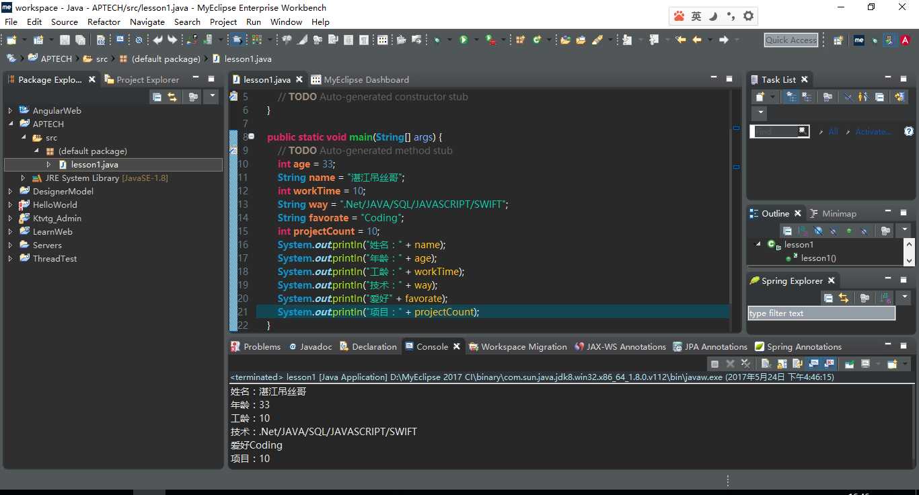Open Package Explorer view menu dropdown
The height and width of the screenshot is (495, 919).
(212, 98)
